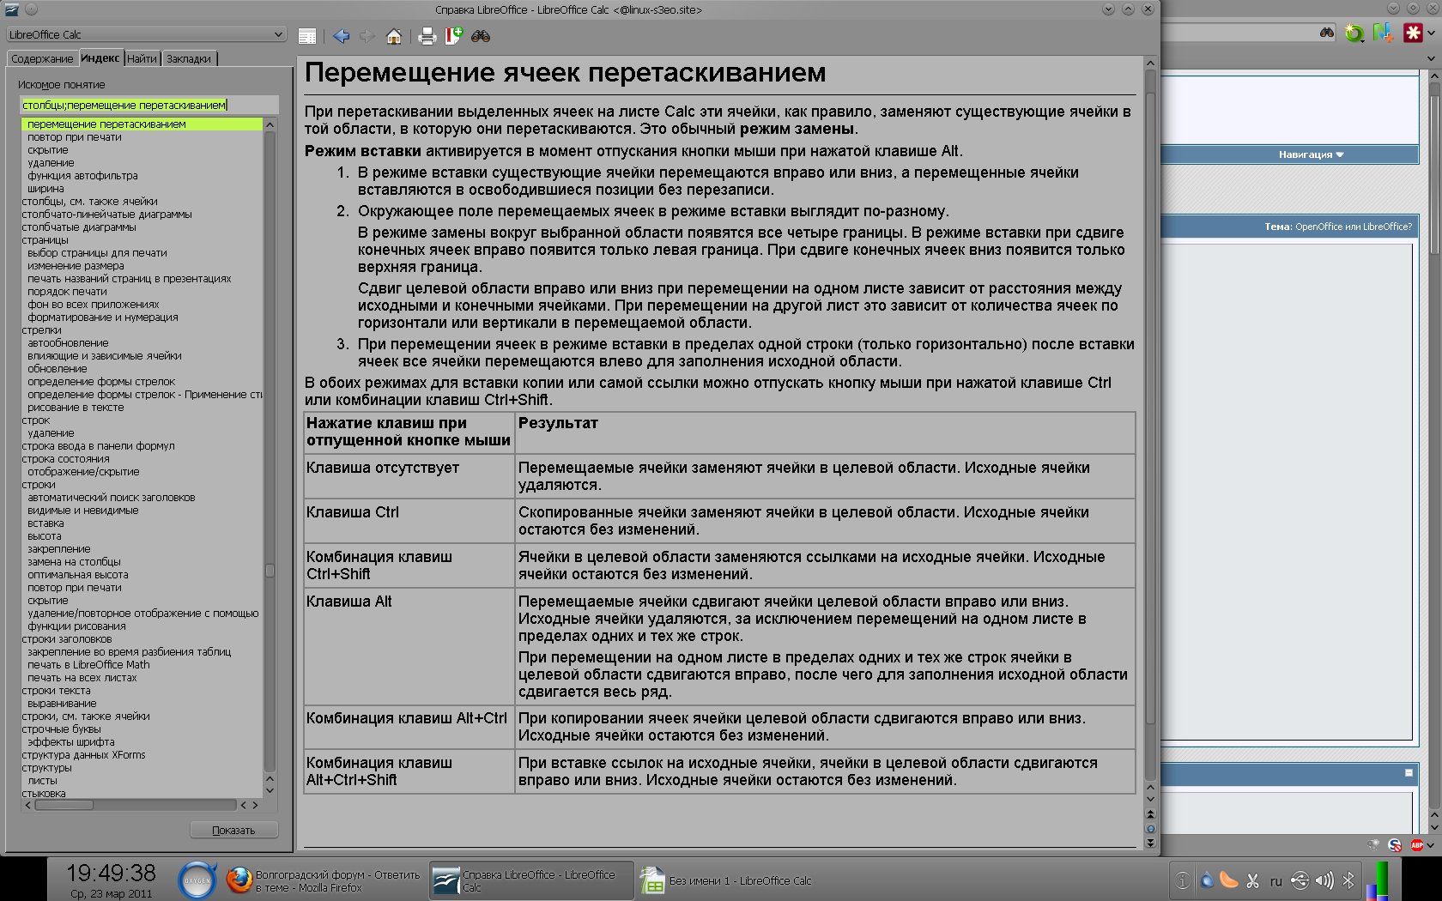This screenshot has width=1442, height=901.
Task: Switch to Mozilla Firefox taskbar entry
Action: (324, 880)
